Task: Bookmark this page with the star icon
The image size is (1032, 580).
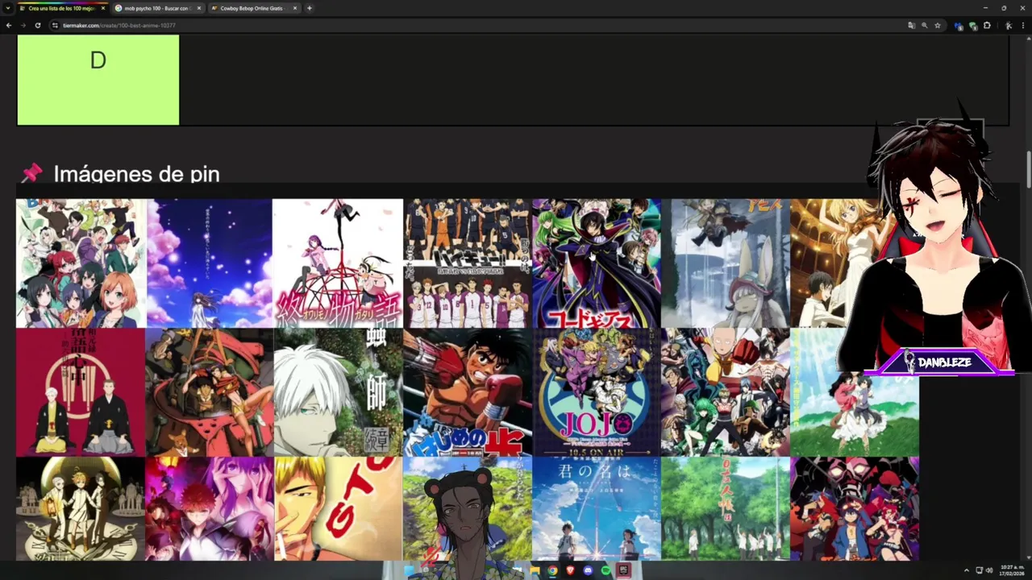Action: [938, 25]
